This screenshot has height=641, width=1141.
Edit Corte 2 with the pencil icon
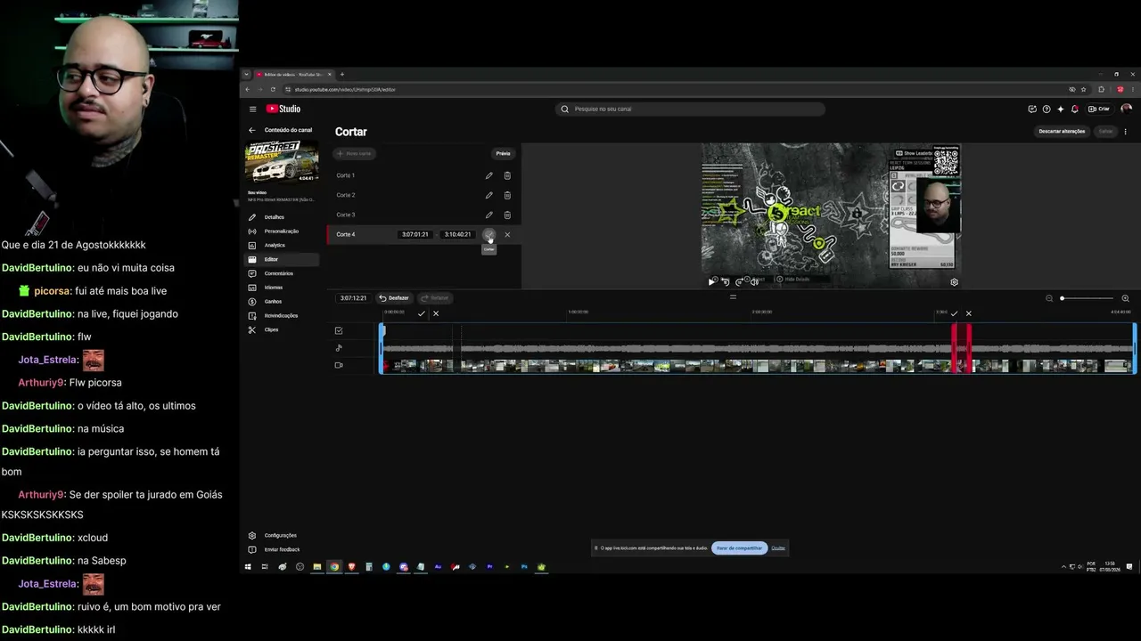coord(488,195)
